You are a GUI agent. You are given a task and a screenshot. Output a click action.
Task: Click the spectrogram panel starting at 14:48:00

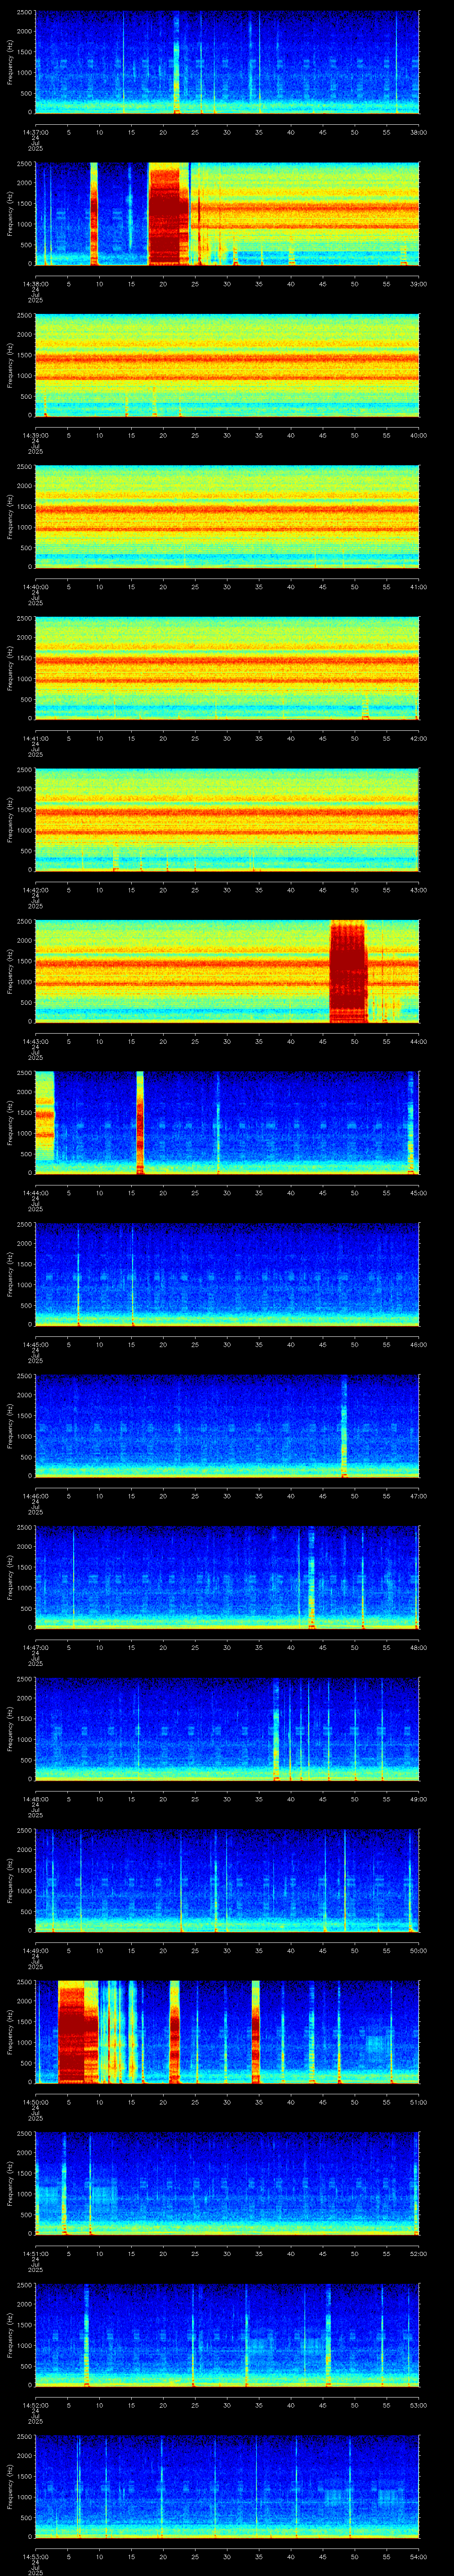tap(227, 1728)
